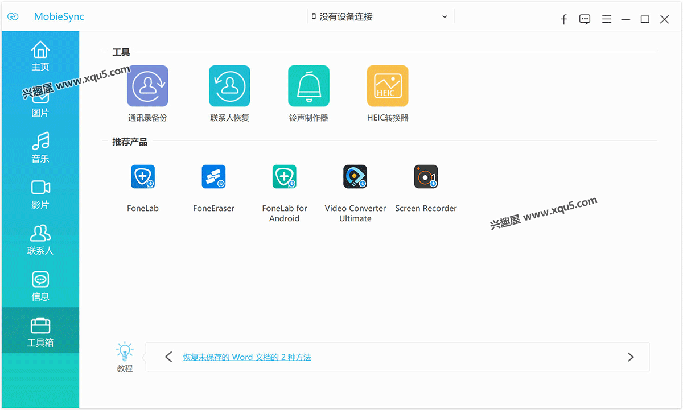Click the 铃声制作器 text label
This screenshot has width=683, height=410.
pyautogui.click(x=308, y=118)
